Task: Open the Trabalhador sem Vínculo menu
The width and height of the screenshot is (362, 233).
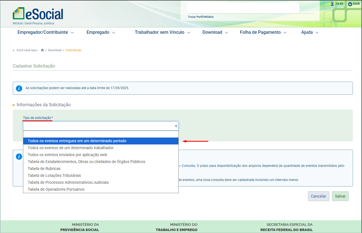Action: coord(163,32)
